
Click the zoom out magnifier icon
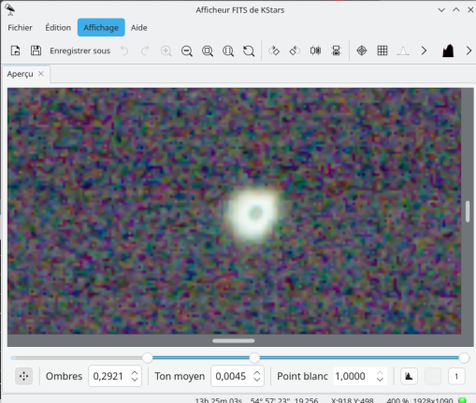[x=187, y=50]
